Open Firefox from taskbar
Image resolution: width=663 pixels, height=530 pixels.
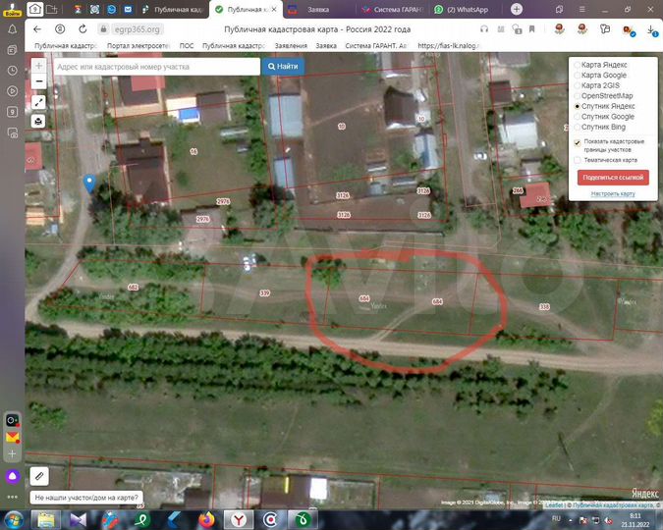207,520
